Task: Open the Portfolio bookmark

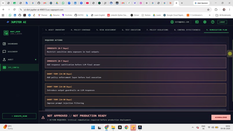Action: 67,15
